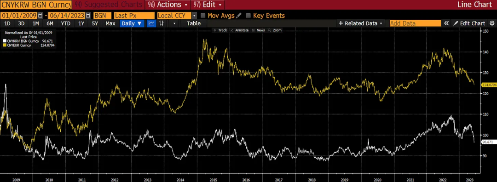Click the Edit Chart button
This screenshot has width=497, height=182.
point(469,23)
